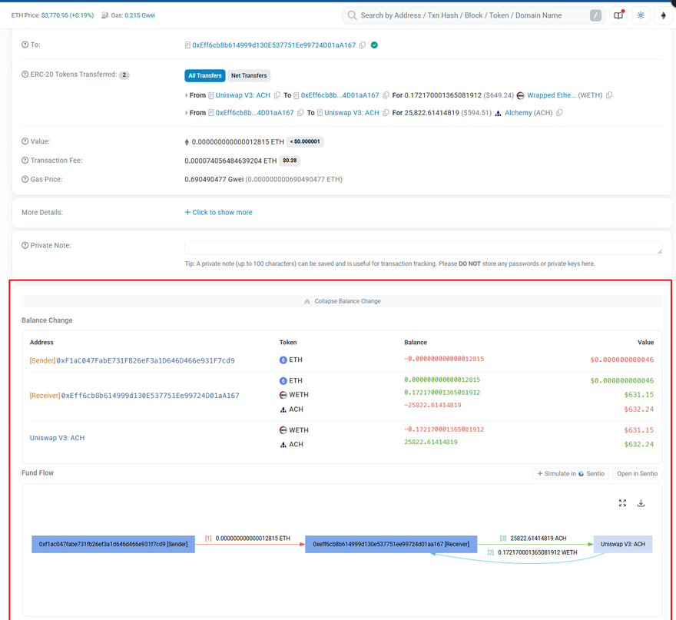676x620 pixels.
Task: Click the Alchemy token logo in transfers
Action: coord(498,113)
